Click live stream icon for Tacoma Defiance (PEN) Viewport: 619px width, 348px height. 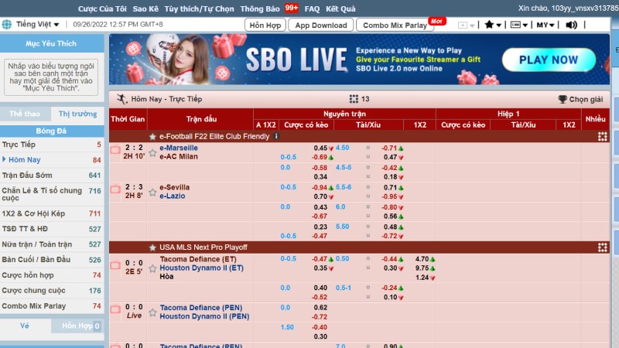pyautogui.click(x=115, y=309)
